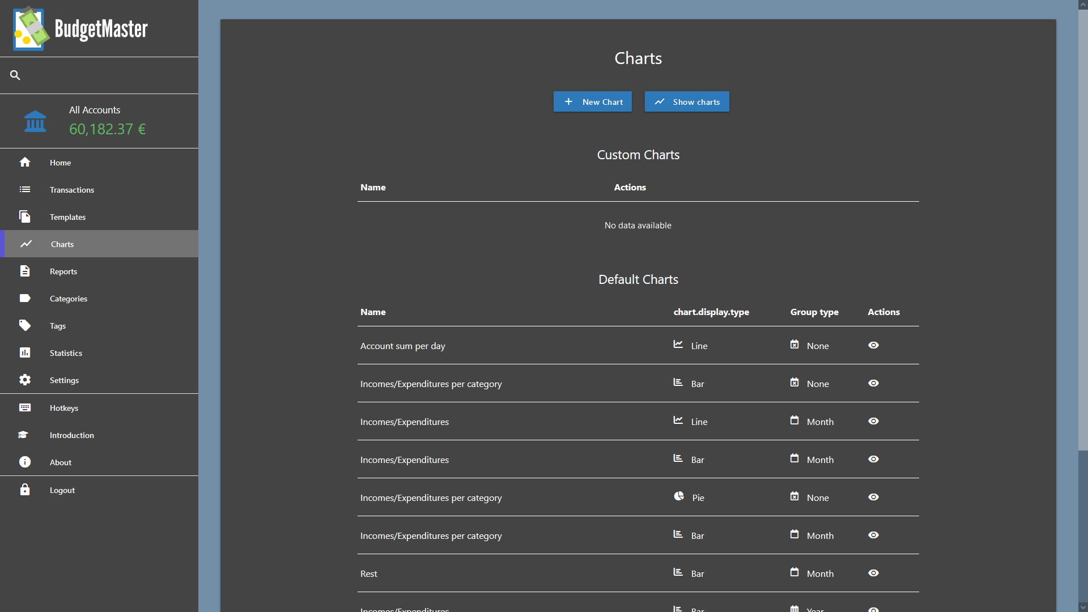Click the Statistics bar chart icon

pyautogui.click(x=25, y=352)
